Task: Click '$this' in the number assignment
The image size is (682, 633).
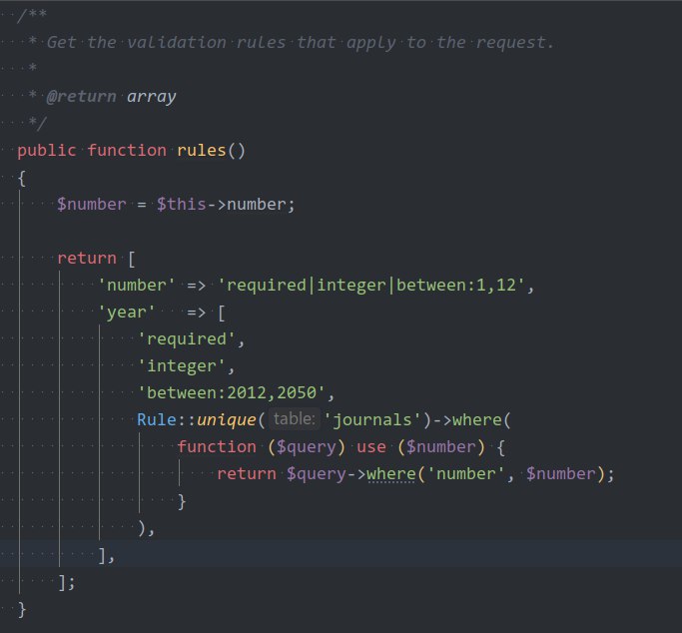Action: coord(182,205)
